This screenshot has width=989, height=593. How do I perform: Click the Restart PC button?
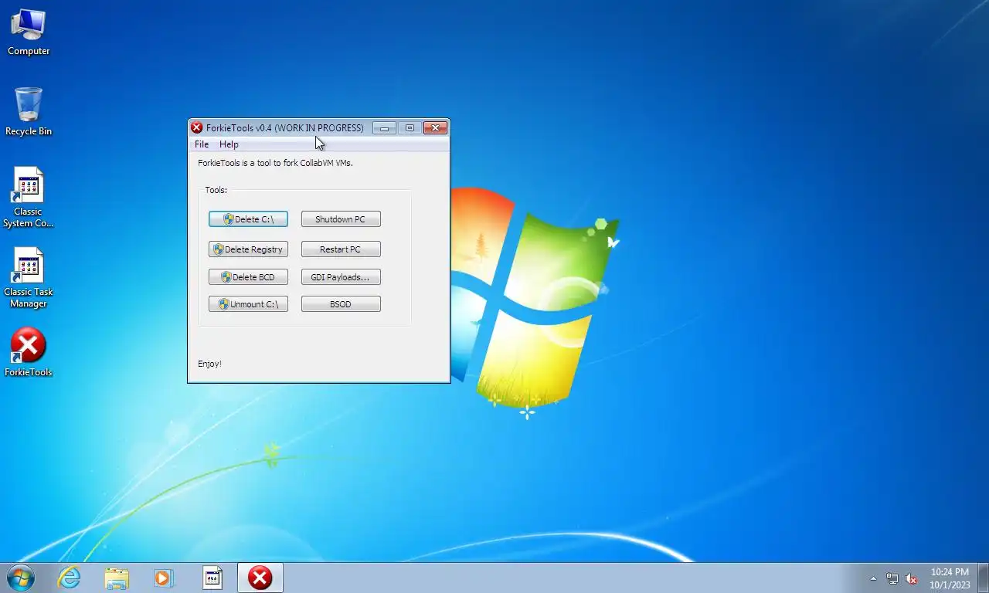tap(341, 249)
